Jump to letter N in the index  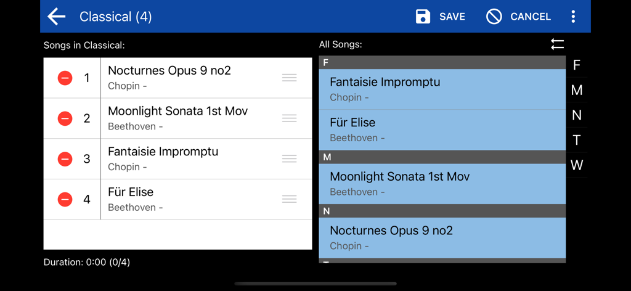(x=577, y=115)
